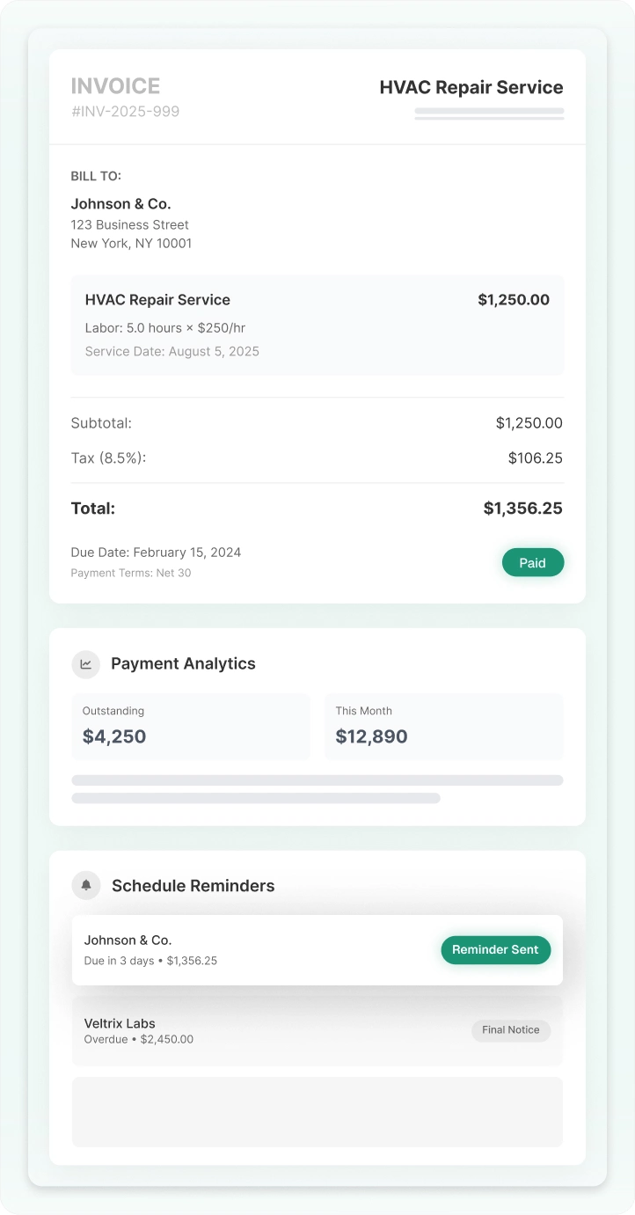Image resolution: width=635 pixels, height=1215 pixels.
Task: Click the Payment Analytics heading
Action: coord(183,664)
